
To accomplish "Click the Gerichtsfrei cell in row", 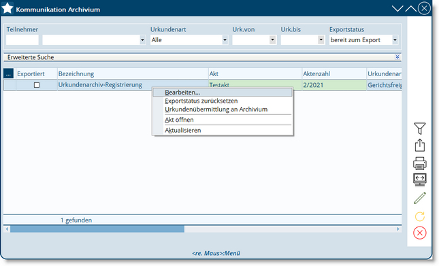I will pos(384,85).
